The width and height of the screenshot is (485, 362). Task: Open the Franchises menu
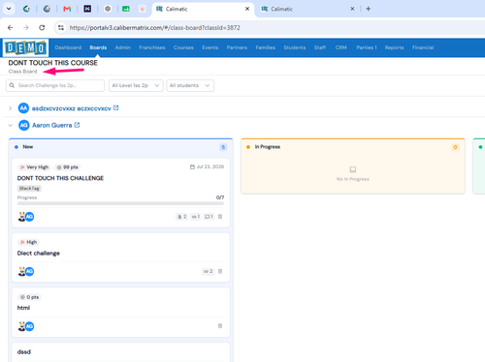click(152, 47)
